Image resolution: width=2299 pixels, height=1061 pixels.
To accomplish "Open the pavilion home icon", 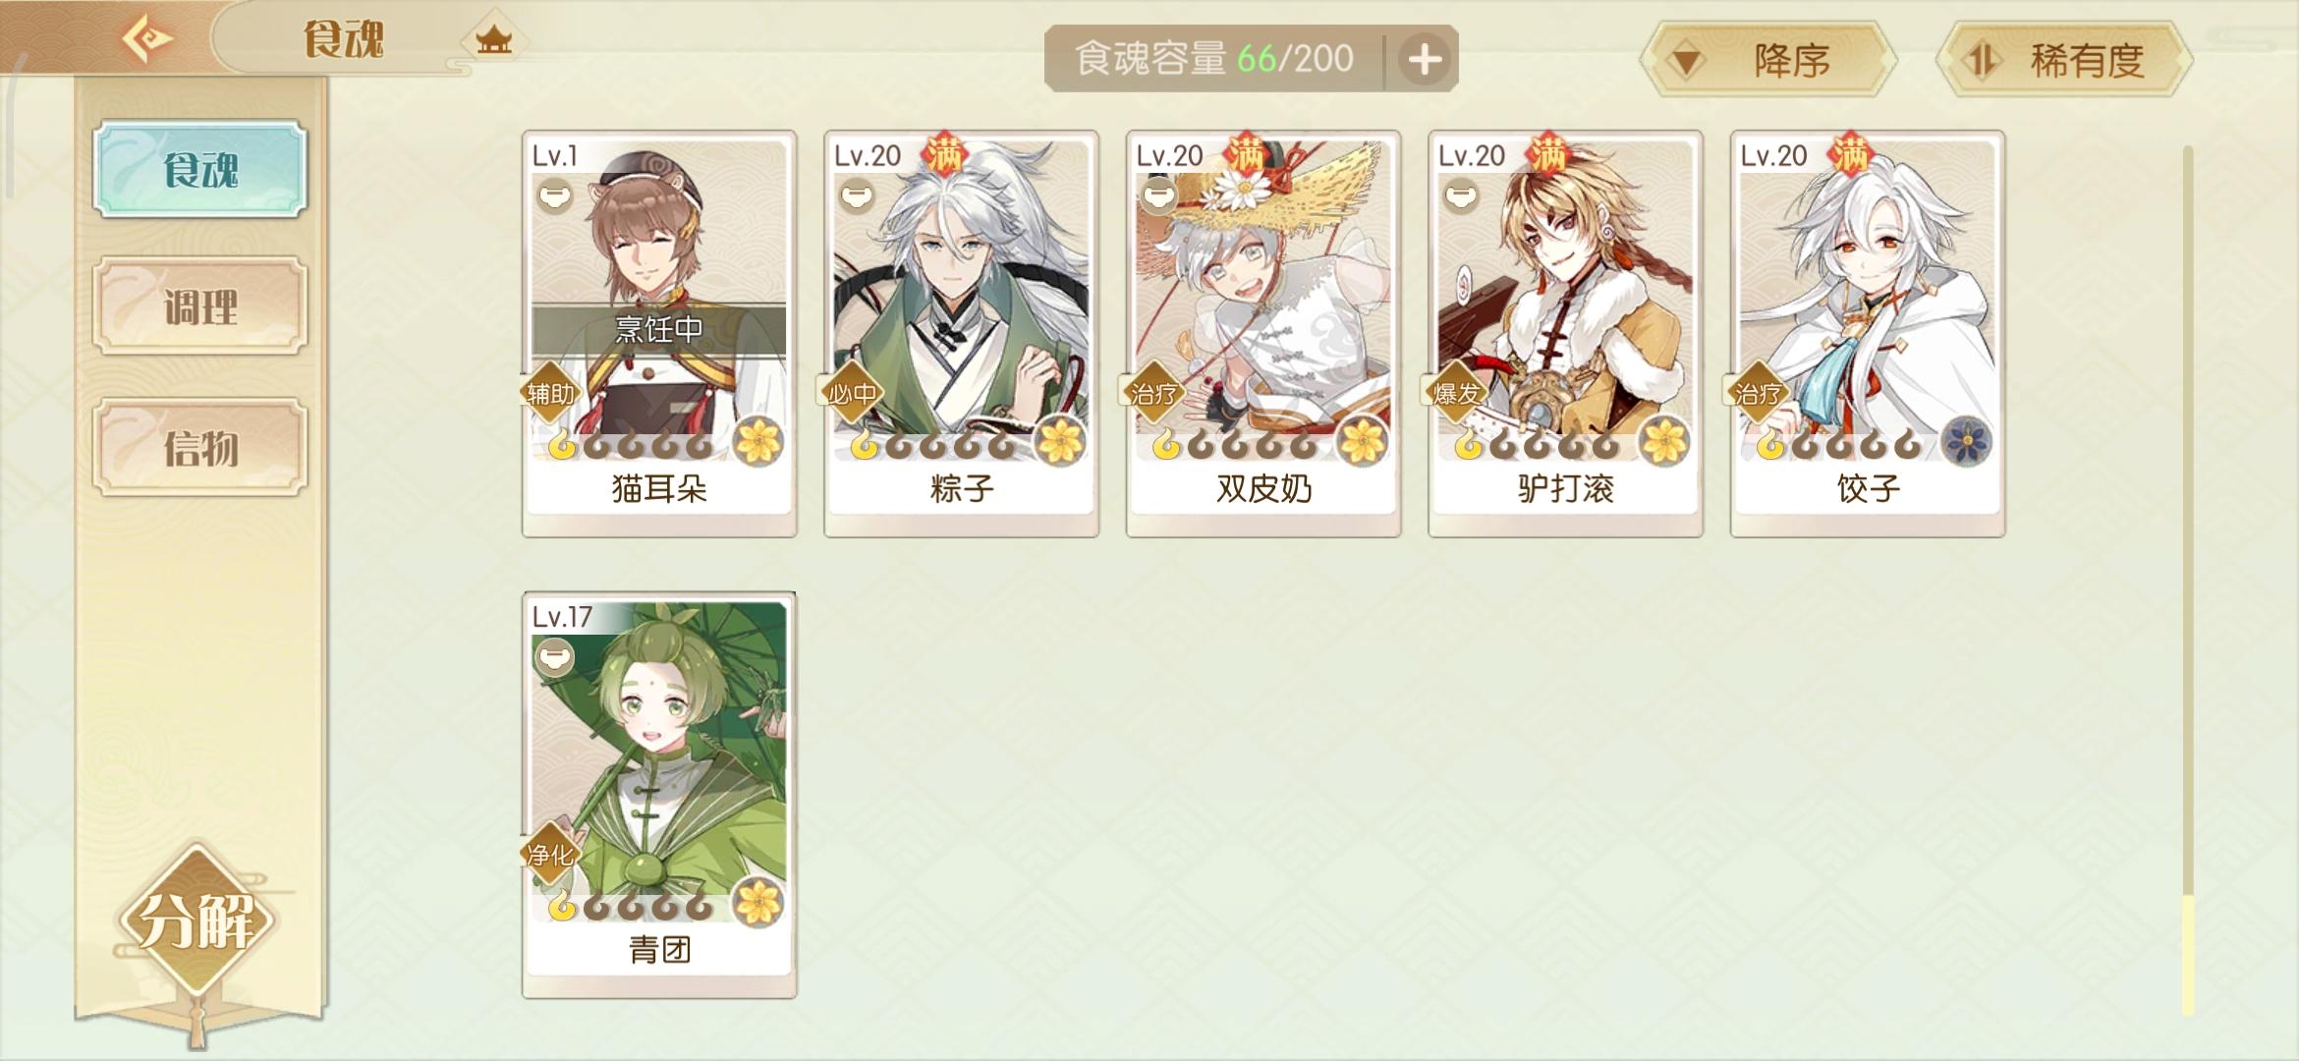I will 493,40.
